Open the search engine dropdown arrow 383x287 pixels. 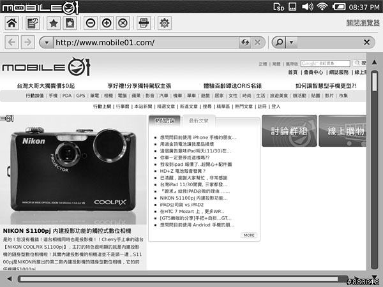pos(291,42)
